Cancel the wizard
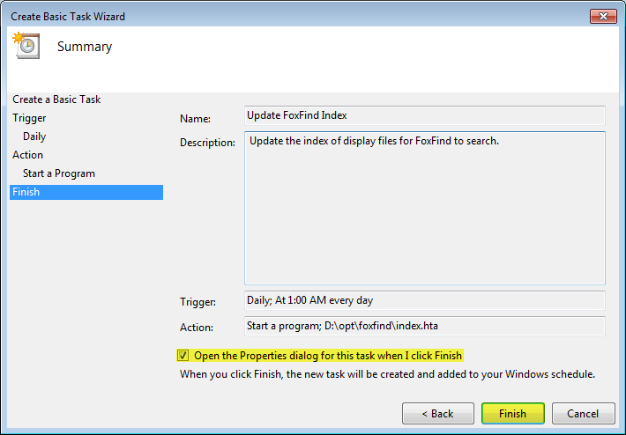The height and width of the screenshot is (435, 626). tap(583, 414)
